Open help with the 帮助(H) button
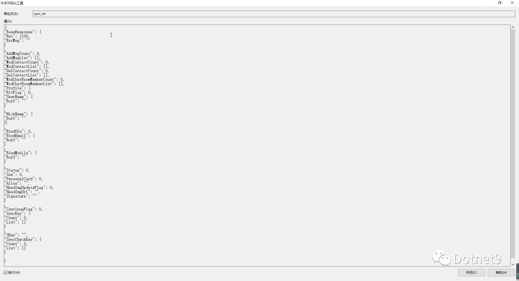The image size is (519, 281). 501,272
